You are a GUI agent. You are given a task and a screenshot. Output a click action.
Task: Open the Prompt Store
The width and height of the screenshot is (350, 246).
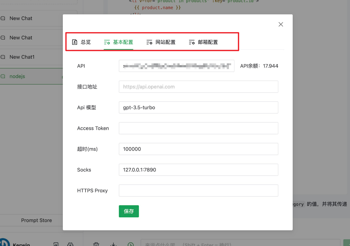[x=36, y=220]
